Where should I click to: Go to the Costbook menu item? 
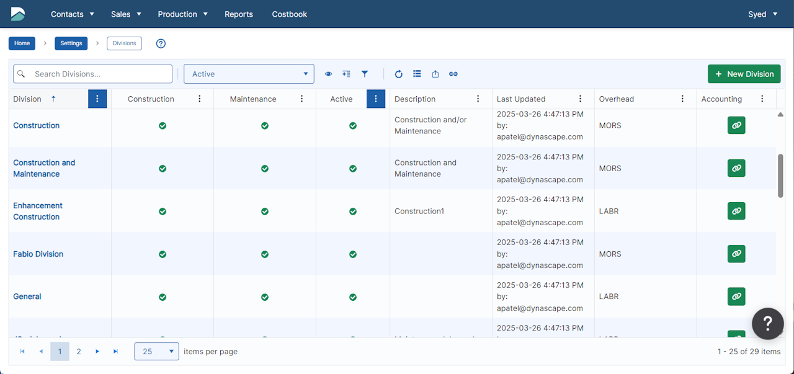click(289, 14)
